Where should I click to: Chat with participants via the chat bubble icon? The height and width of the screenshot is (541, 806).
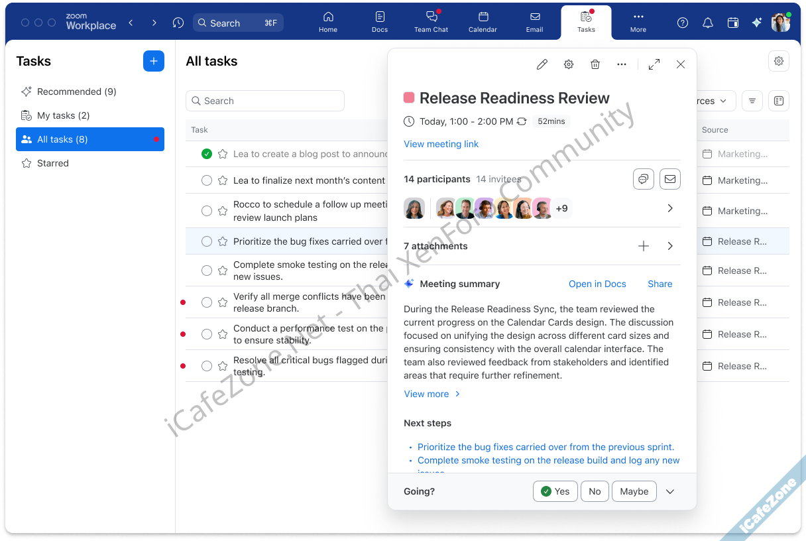643,178
